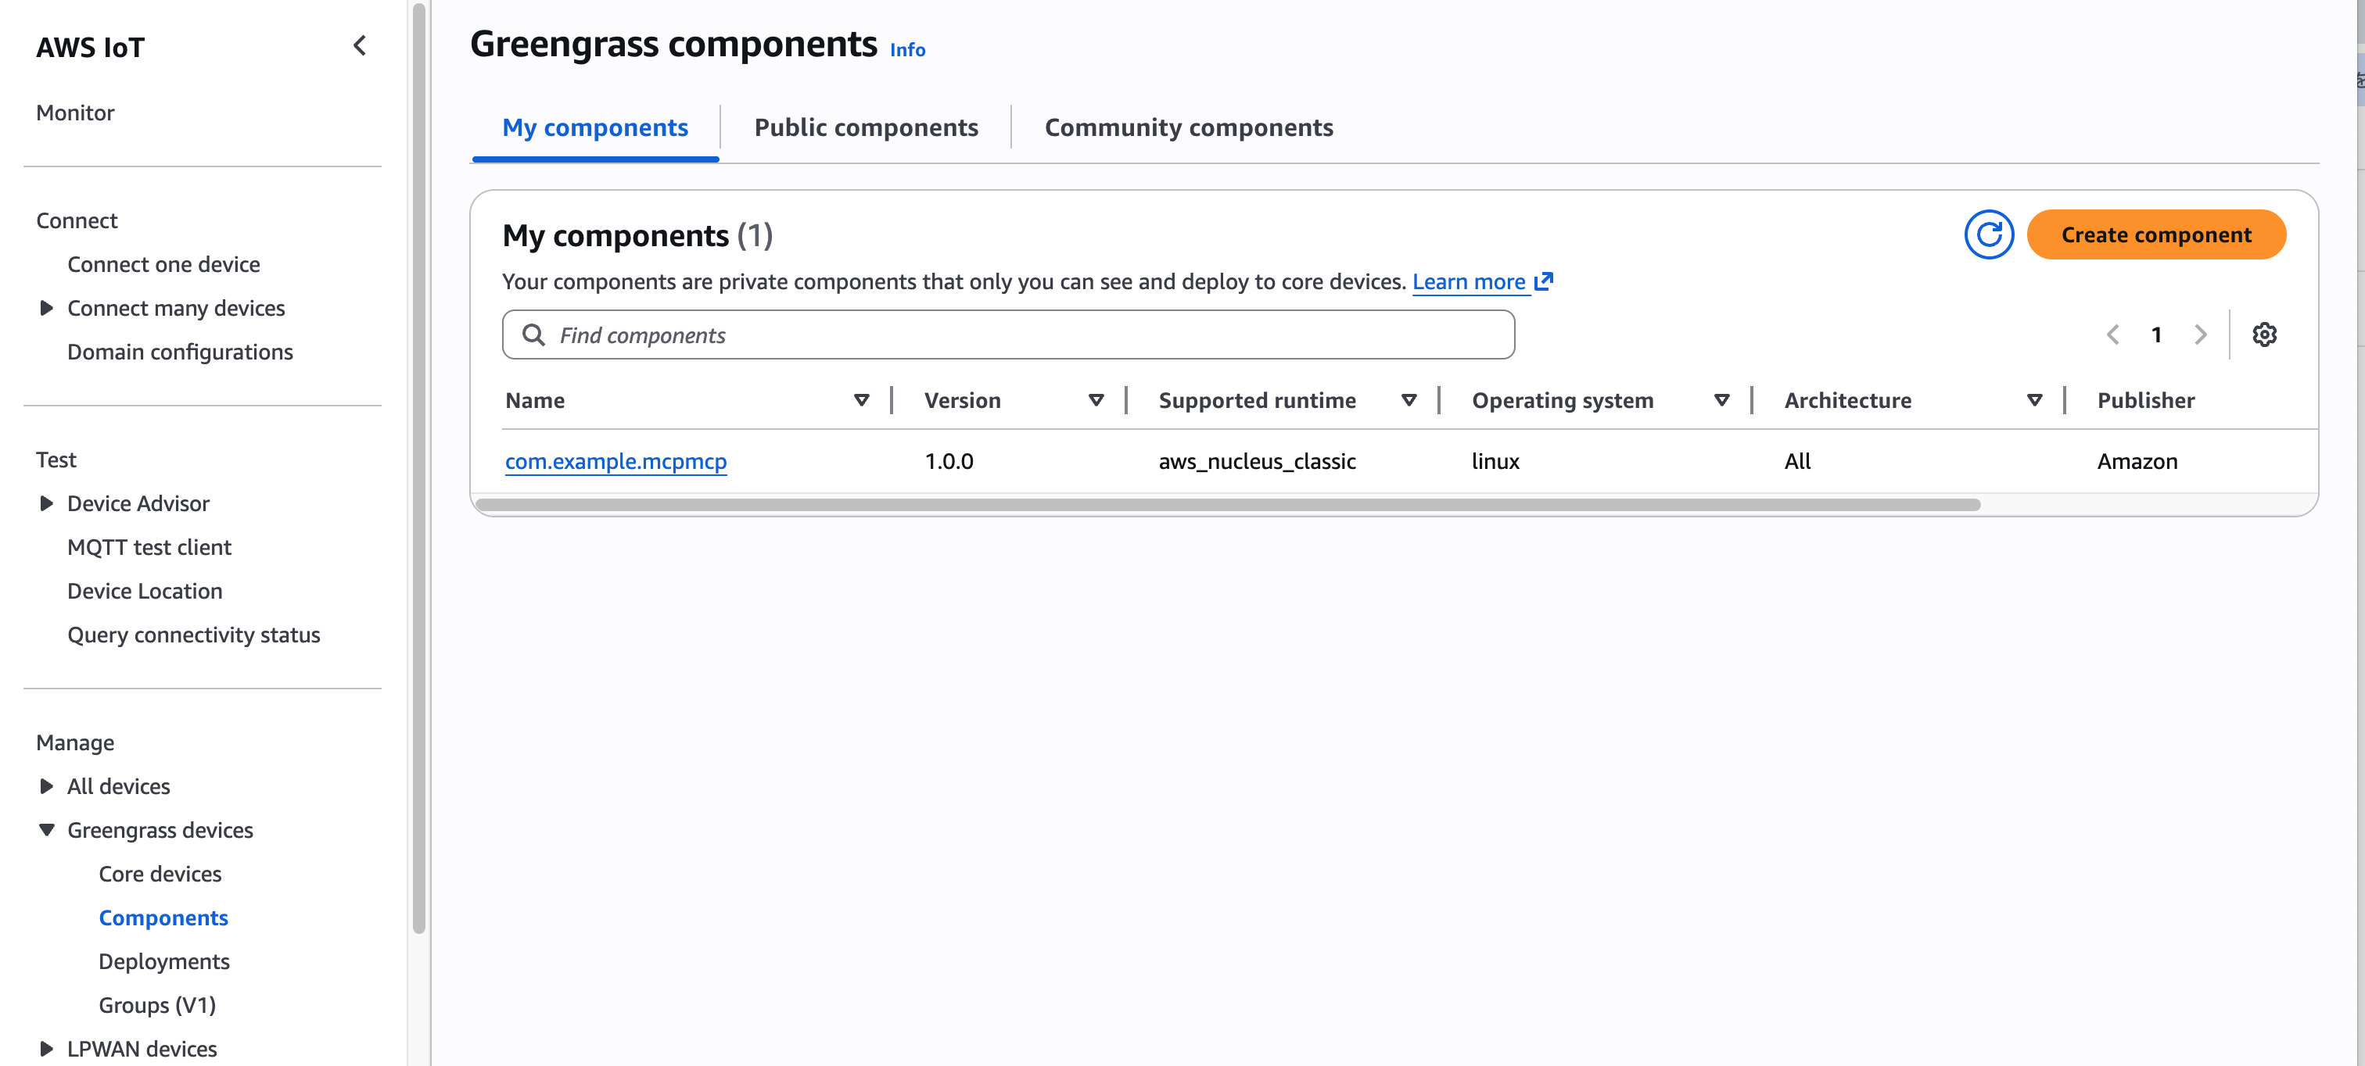Expand the All devices section
Viewport: 2365px width, 1066px height.
tap(47, 785)
